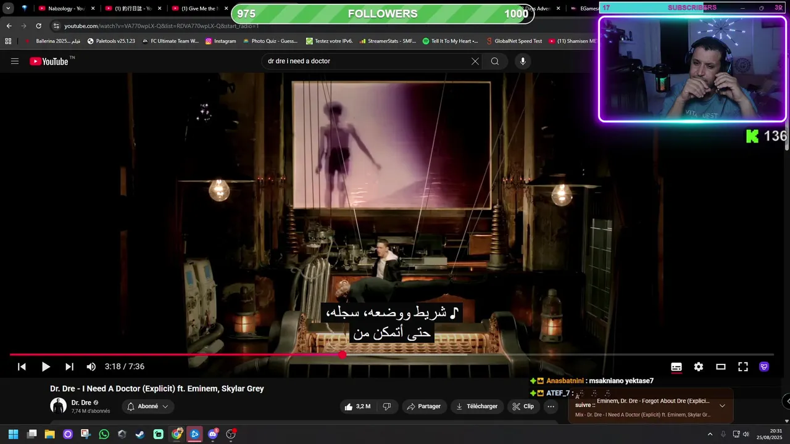Clear the search box with X
The height and width of the screenshot is (444, 790).
tap(475, 61)
